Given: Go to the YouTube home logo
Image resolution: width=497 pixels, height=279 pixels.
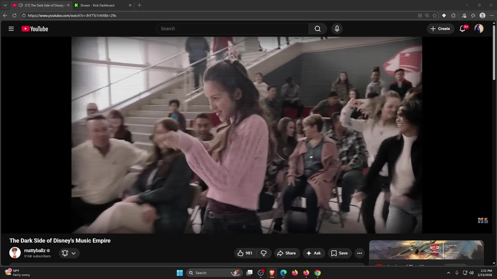Looking at the screenshot, I should (35, 29).
